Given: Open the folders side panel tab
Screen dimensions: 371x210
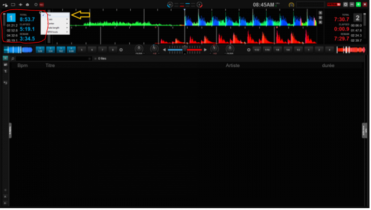Looking at the screenshot, I should pos(10,130).
